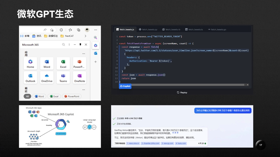Switch to fetch_tweets.py tab
The height and width of the screenshot is (157, 280).
click(148, 29)
